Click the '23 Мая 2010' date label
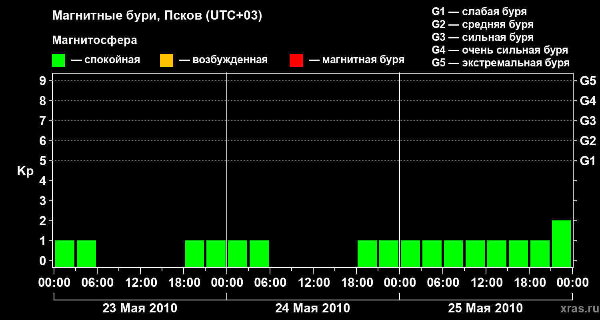This screenshot has height=320, width=600. [140, 308]
